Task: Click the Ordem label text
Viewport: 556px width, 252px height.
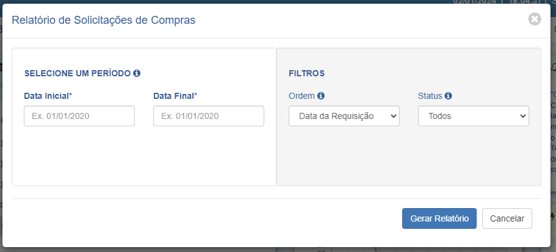Action: tap(301, 96)
